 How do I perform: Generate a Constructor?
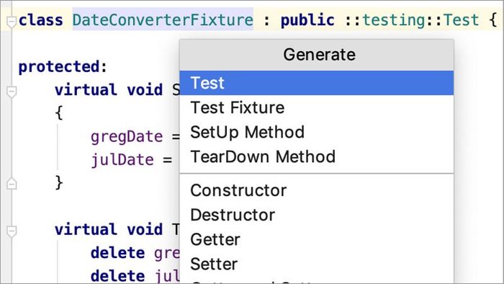click(316, 190)
